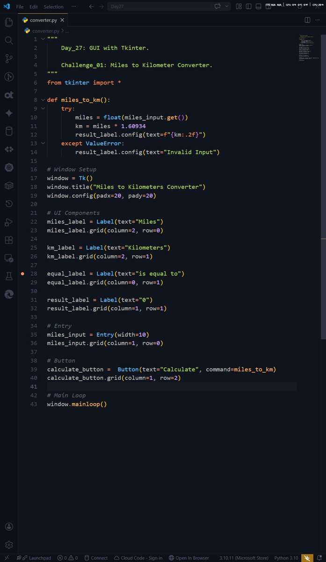326x562 pixels.
Task: Open the Accounts icon in activity bar
Action: (x=8, y=527)
